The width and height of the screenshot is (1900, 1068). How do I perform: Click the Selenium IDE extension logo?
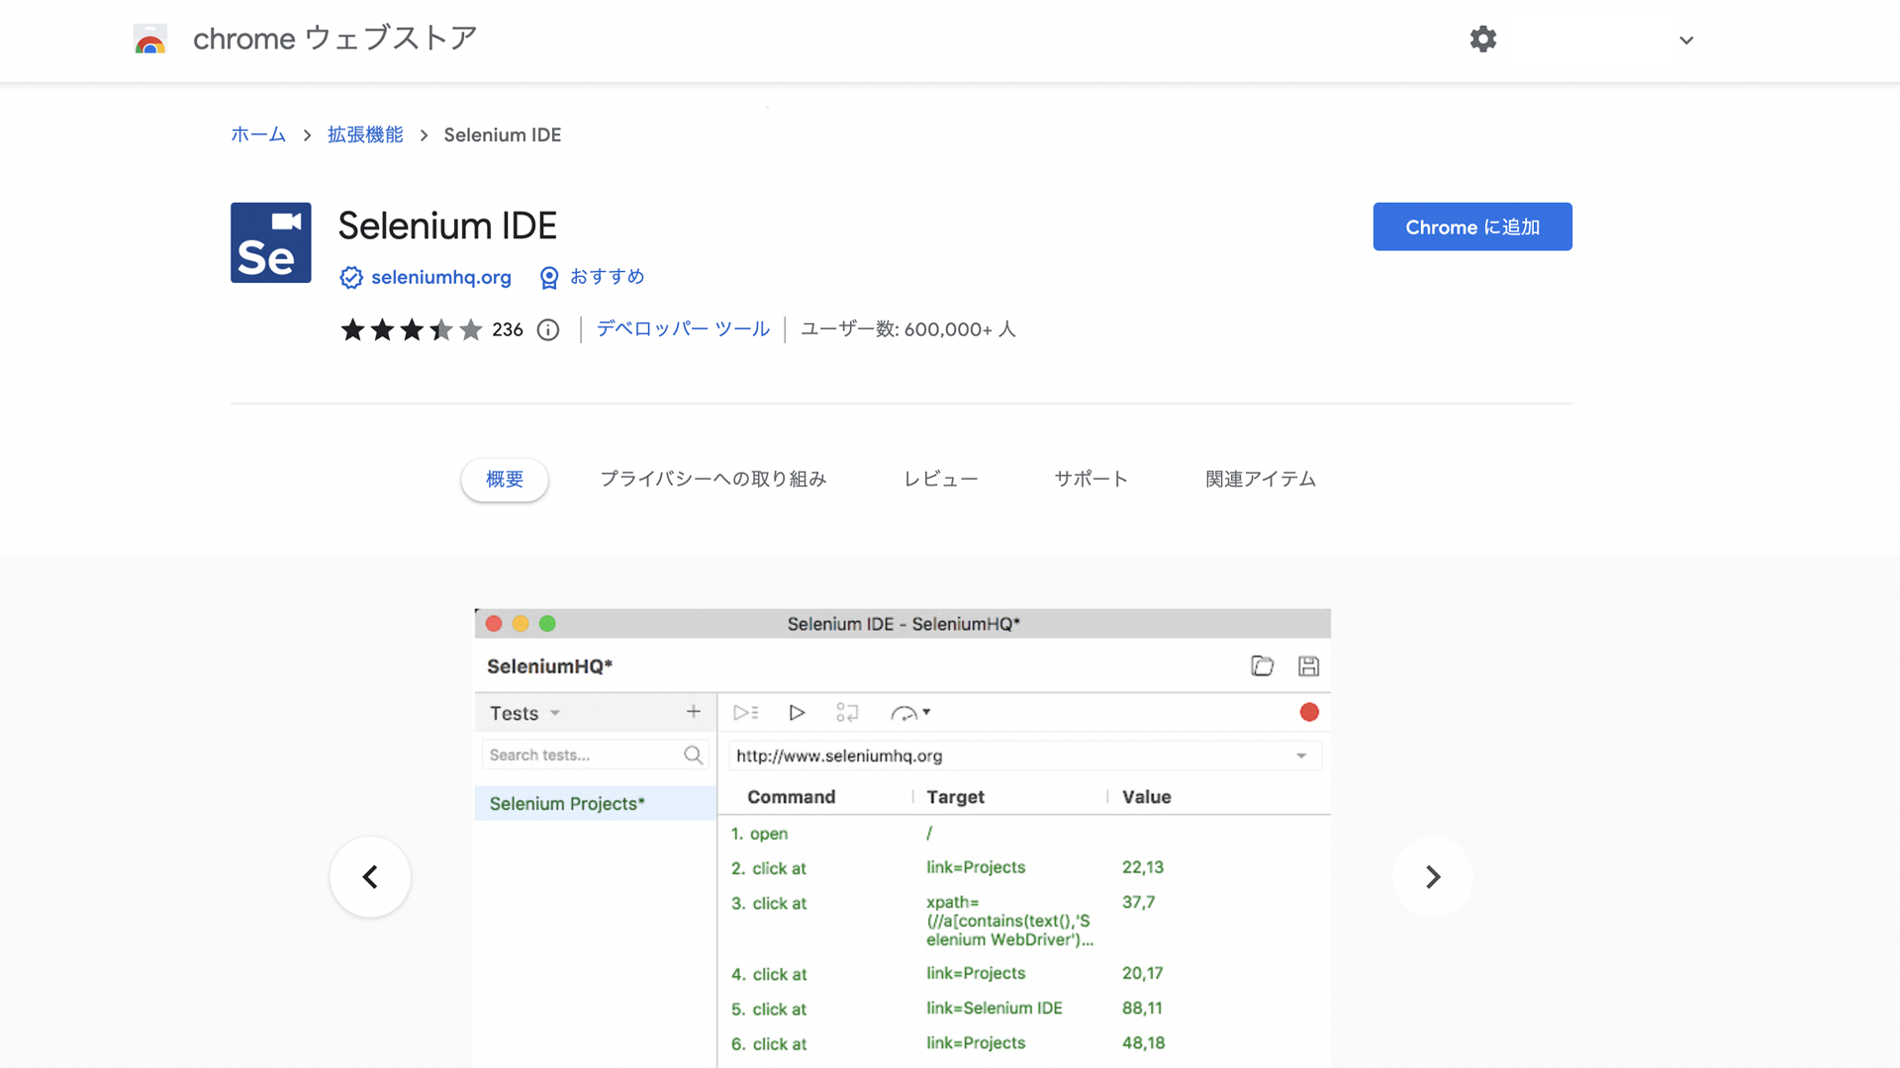(270, 243)
